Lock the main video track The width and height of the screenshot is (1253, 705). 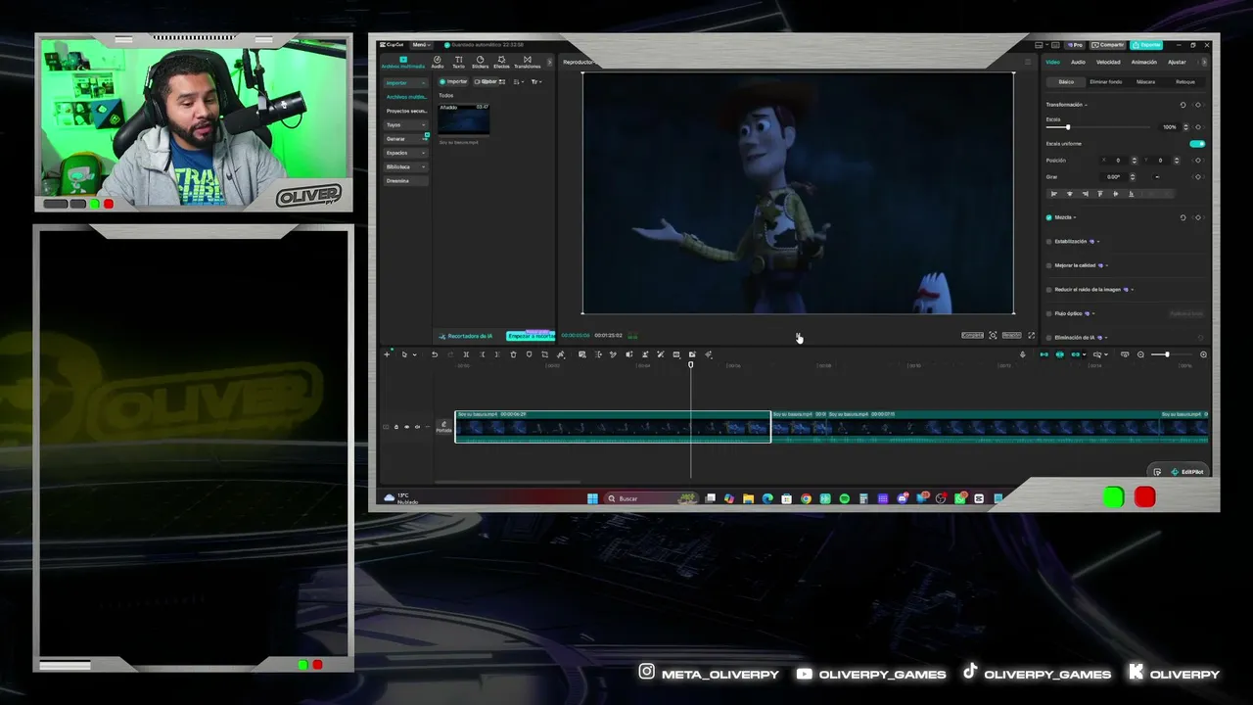pyautogui.click(x=395, y=427)
